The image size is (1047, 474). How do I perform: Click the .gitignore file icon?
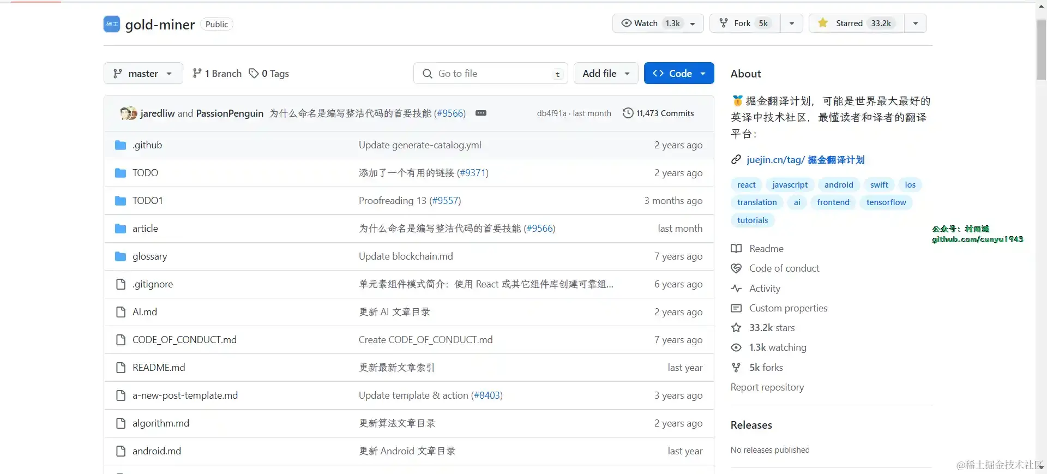(x=121, y=284)
